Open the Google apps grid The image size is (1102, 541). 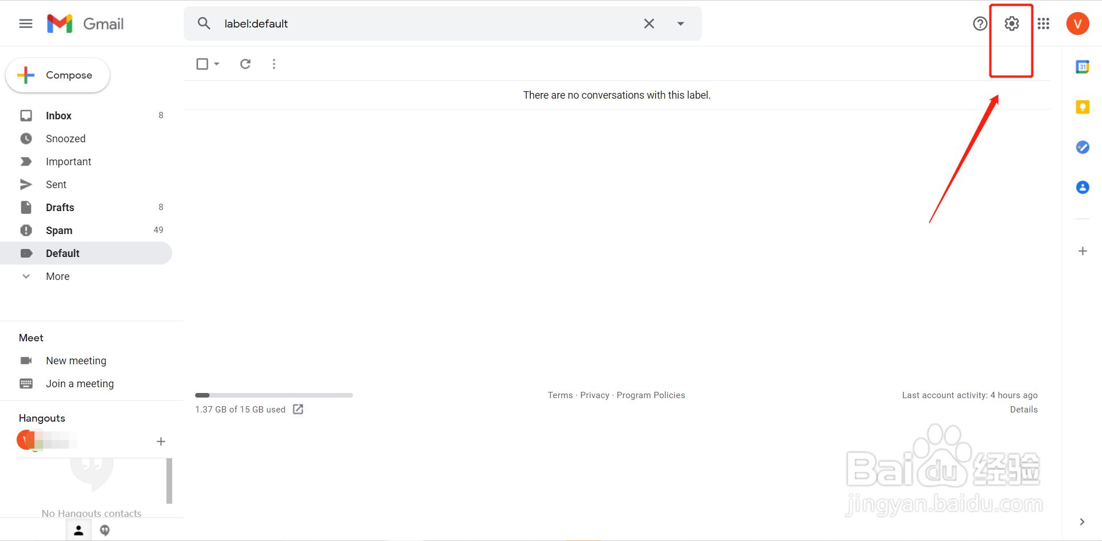(1043, 24)
